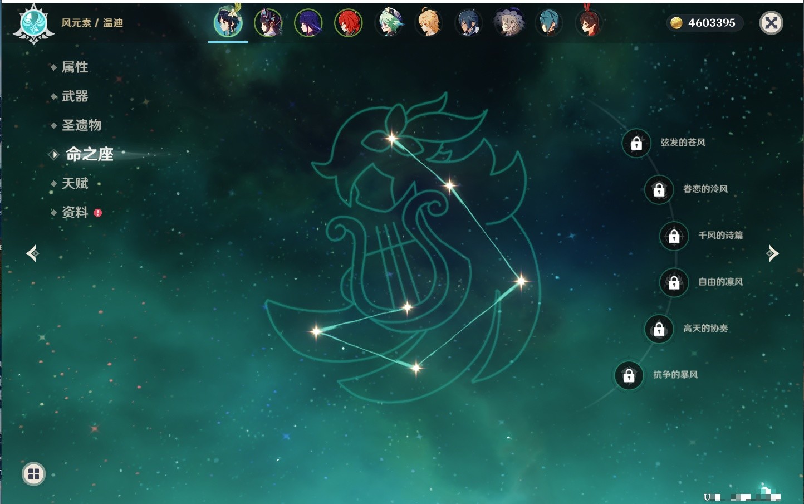Viewport: 804px width, 504px height.
Task: Select the dark-blue-haired Kaeya avatar
Action: pyautogui.click(x=468, y=23)
